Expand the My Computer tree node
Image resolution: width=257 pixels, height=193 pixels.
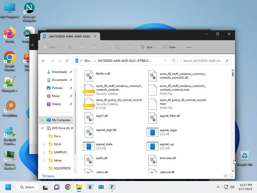(x=42, y=120)
